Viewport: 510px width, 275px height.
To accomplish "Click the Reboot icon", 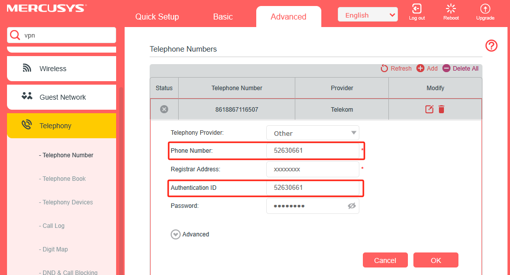I will [451, 9].
